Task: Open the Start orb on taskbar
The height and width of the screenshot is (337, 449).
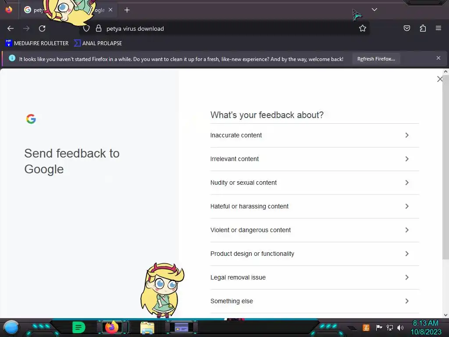Action: click(11, 328)
